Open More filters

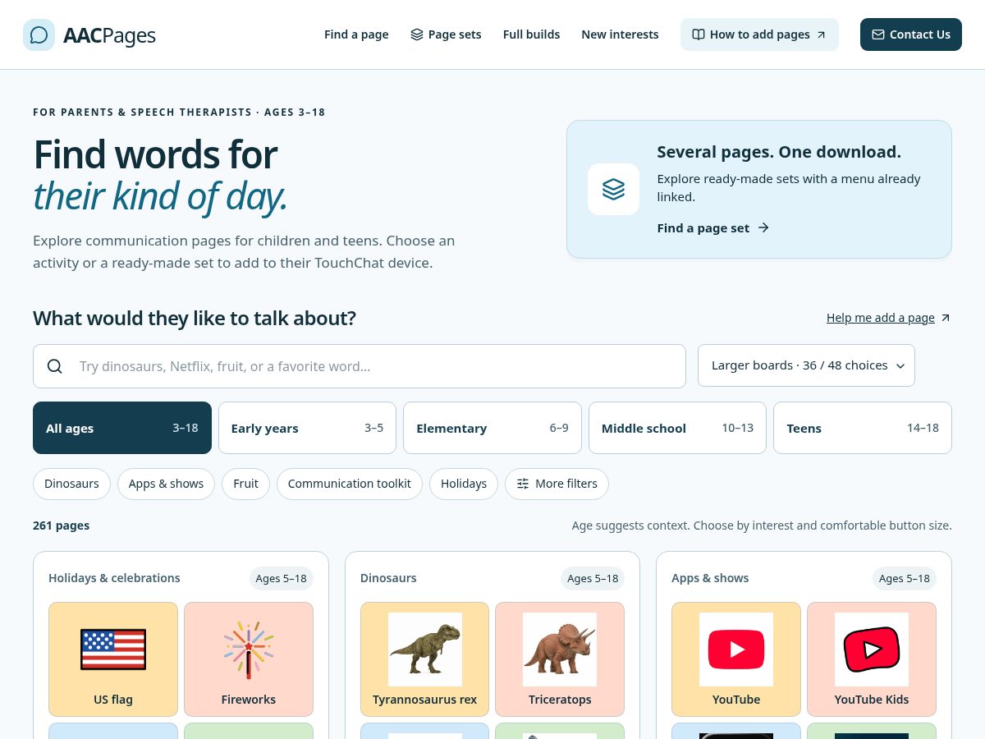[x=557, y=484]
